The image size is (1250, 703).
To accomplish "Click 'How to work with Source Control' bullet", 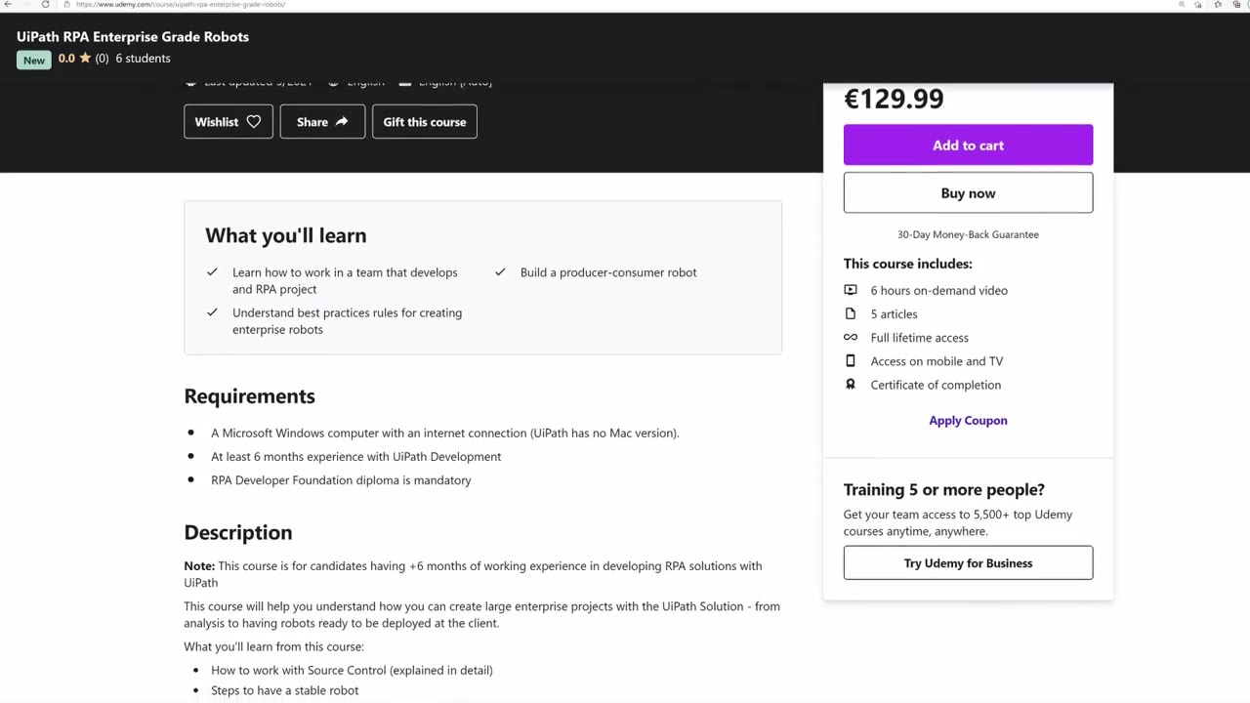I will pos(352,671).
